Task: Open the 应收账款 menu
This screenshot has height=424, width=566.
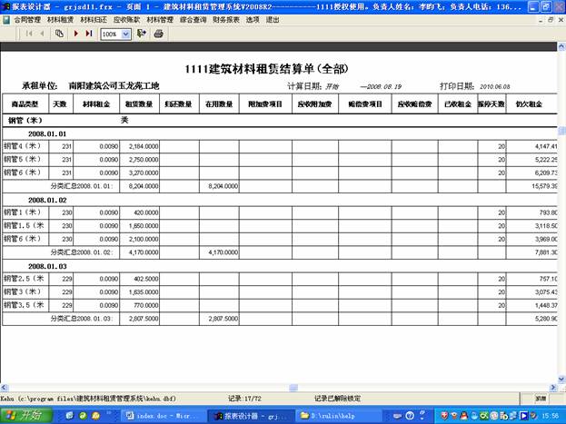Action: [126, 18]
